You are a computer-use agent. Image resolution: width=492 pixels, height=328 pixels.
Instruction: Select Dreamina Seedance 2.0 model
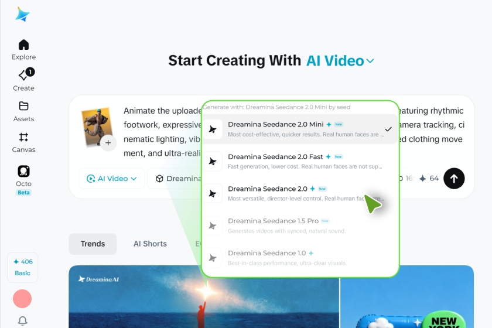[x=300, y=193]
